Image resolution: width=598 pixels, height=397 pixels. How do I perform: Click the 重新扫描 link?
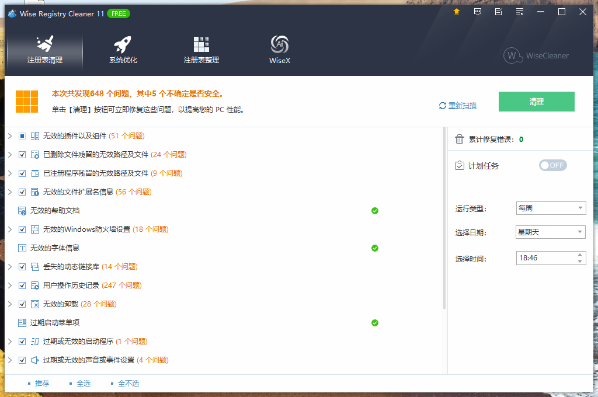coord(463,106)
